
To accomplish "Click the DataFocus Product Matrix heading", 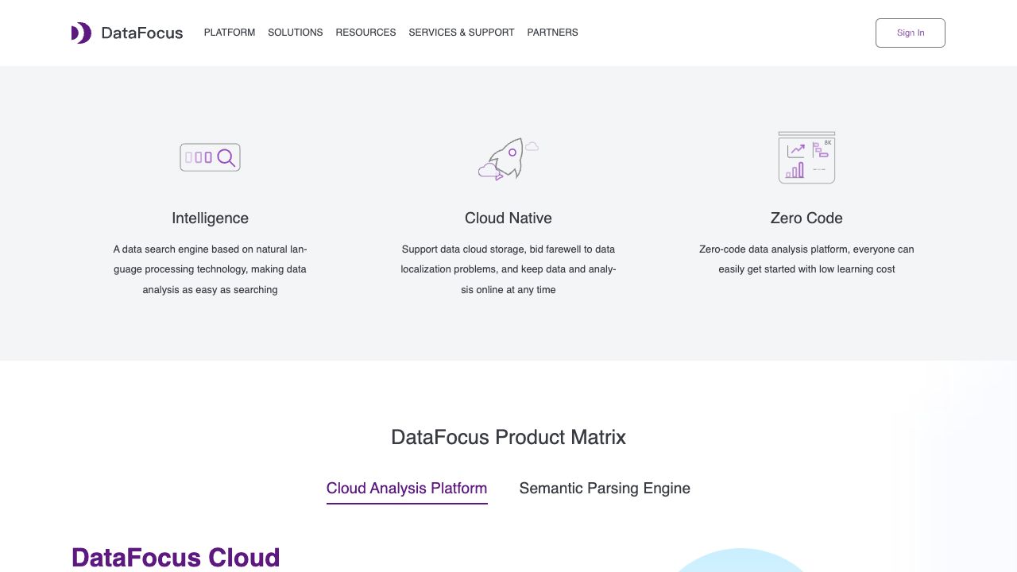I will tap(508, 437).
